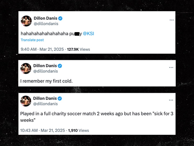Open the 'I remember my first cold.' tweet text
194x146 pixels.
46,81
